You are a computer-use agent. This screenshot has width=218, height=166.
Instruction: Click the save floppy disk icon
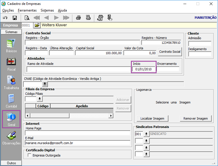click(14, 18)
